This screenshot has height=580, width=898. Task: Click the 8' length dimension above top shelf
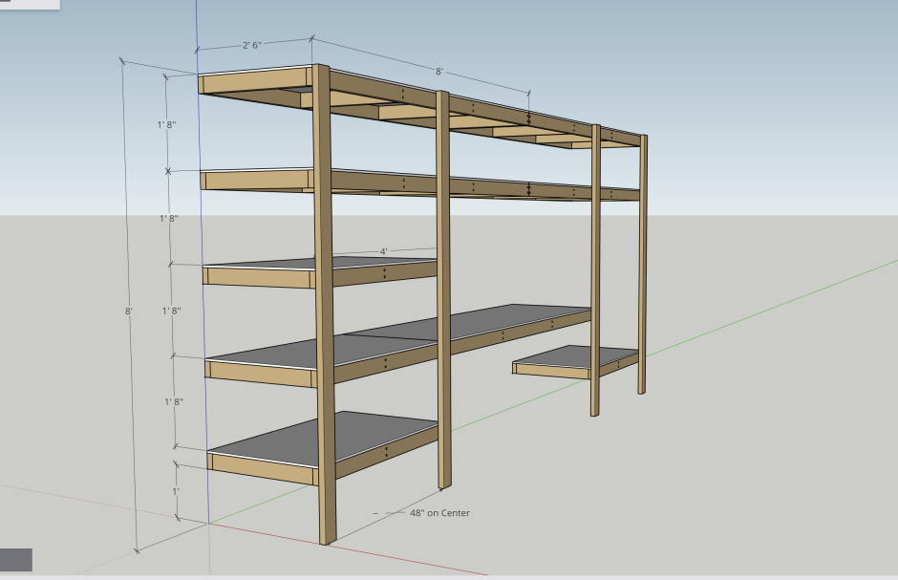click(438, 72)
